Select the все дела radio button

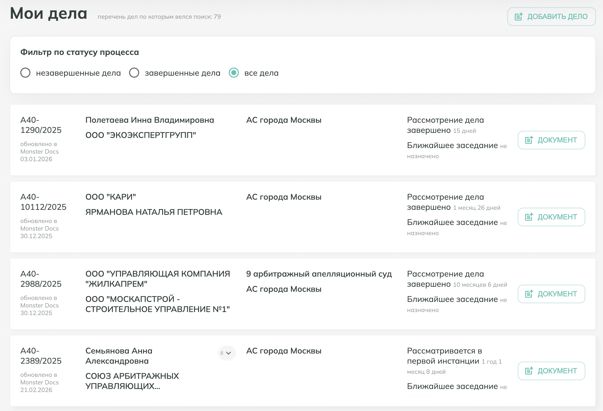tap(234, 73)
